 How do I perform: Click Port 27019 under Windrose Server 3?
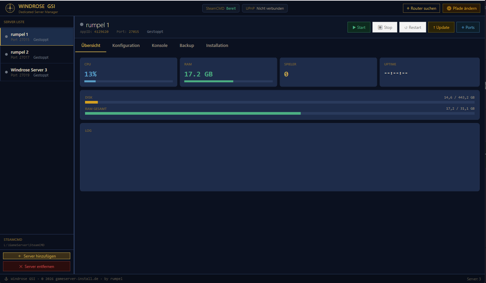pyautogui.click(x=20, y=75)
